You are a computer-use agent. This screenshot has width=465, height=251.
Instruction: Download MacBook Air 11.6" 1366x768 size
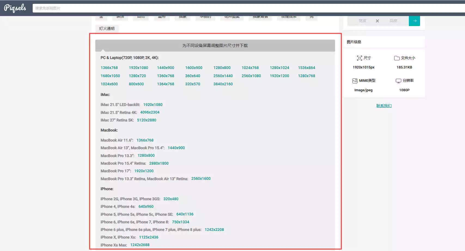pyautogui.click(x=145, y=140)
